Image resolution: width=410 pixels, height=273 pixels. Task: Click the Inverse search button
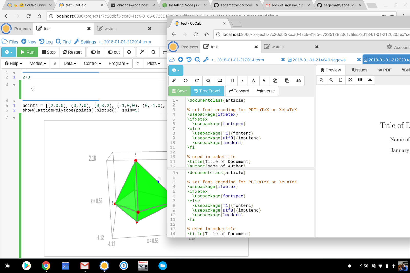click(x=266, y=91)
